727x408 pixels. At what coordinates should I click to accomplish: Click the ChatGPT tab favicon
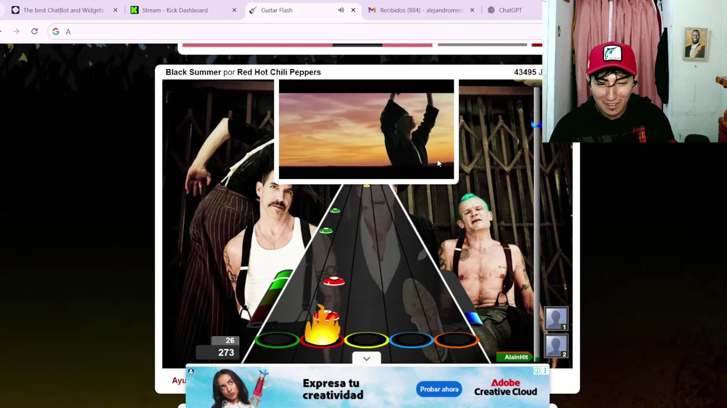pos(491,10)
